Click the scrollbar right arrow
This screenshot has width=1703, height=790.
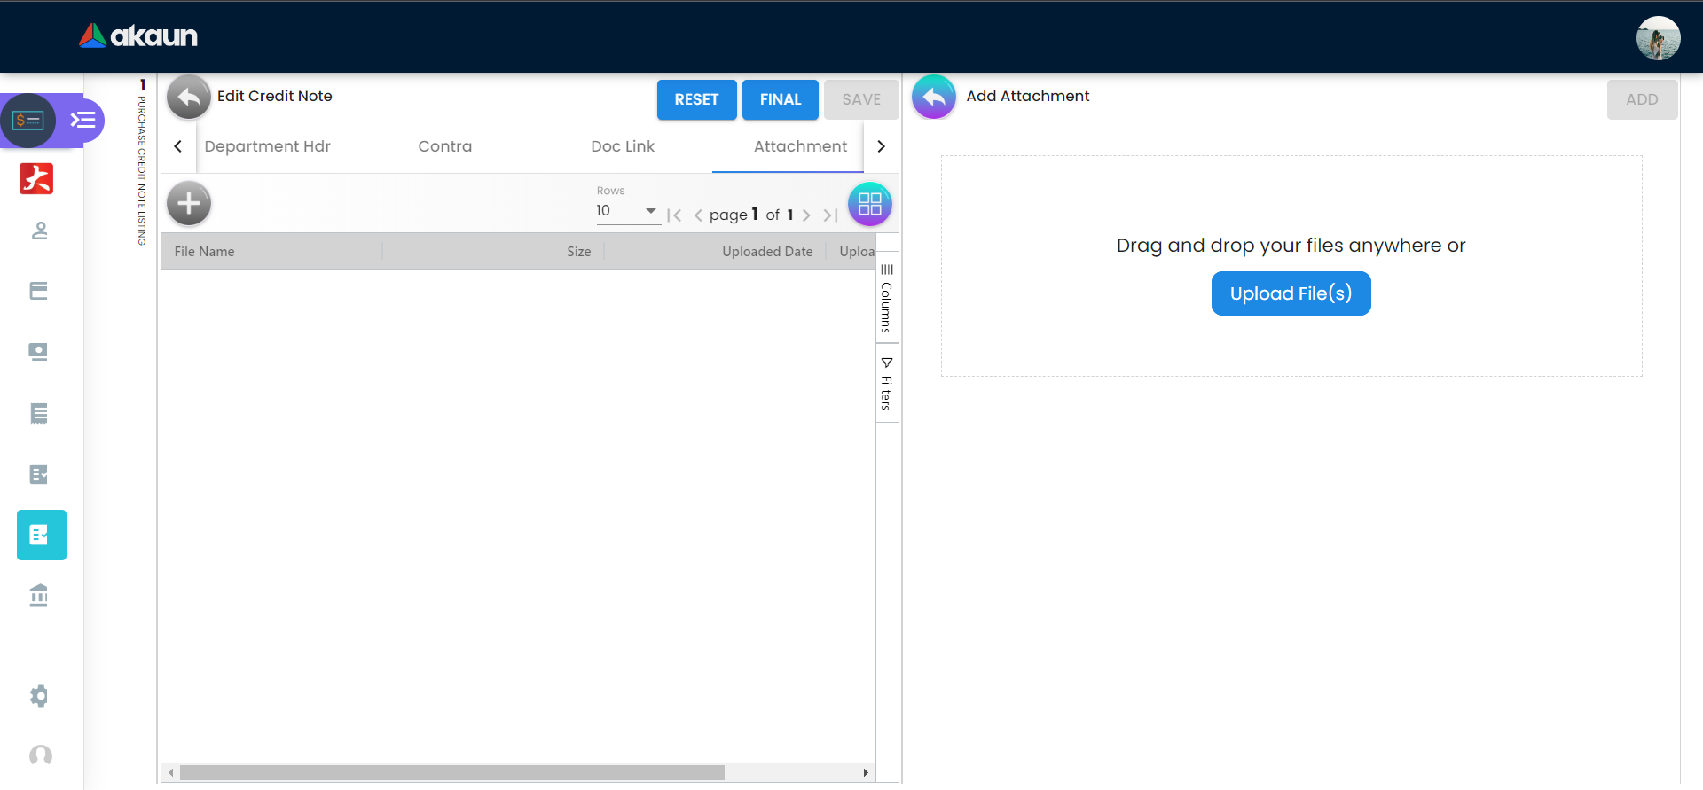coord(866,773)
